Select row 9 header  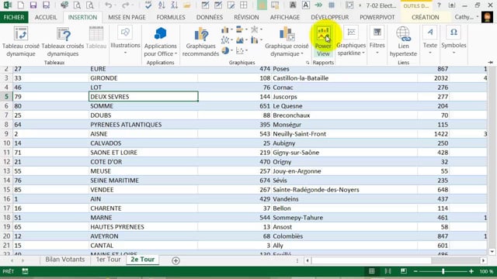click(x=6, y=134)
